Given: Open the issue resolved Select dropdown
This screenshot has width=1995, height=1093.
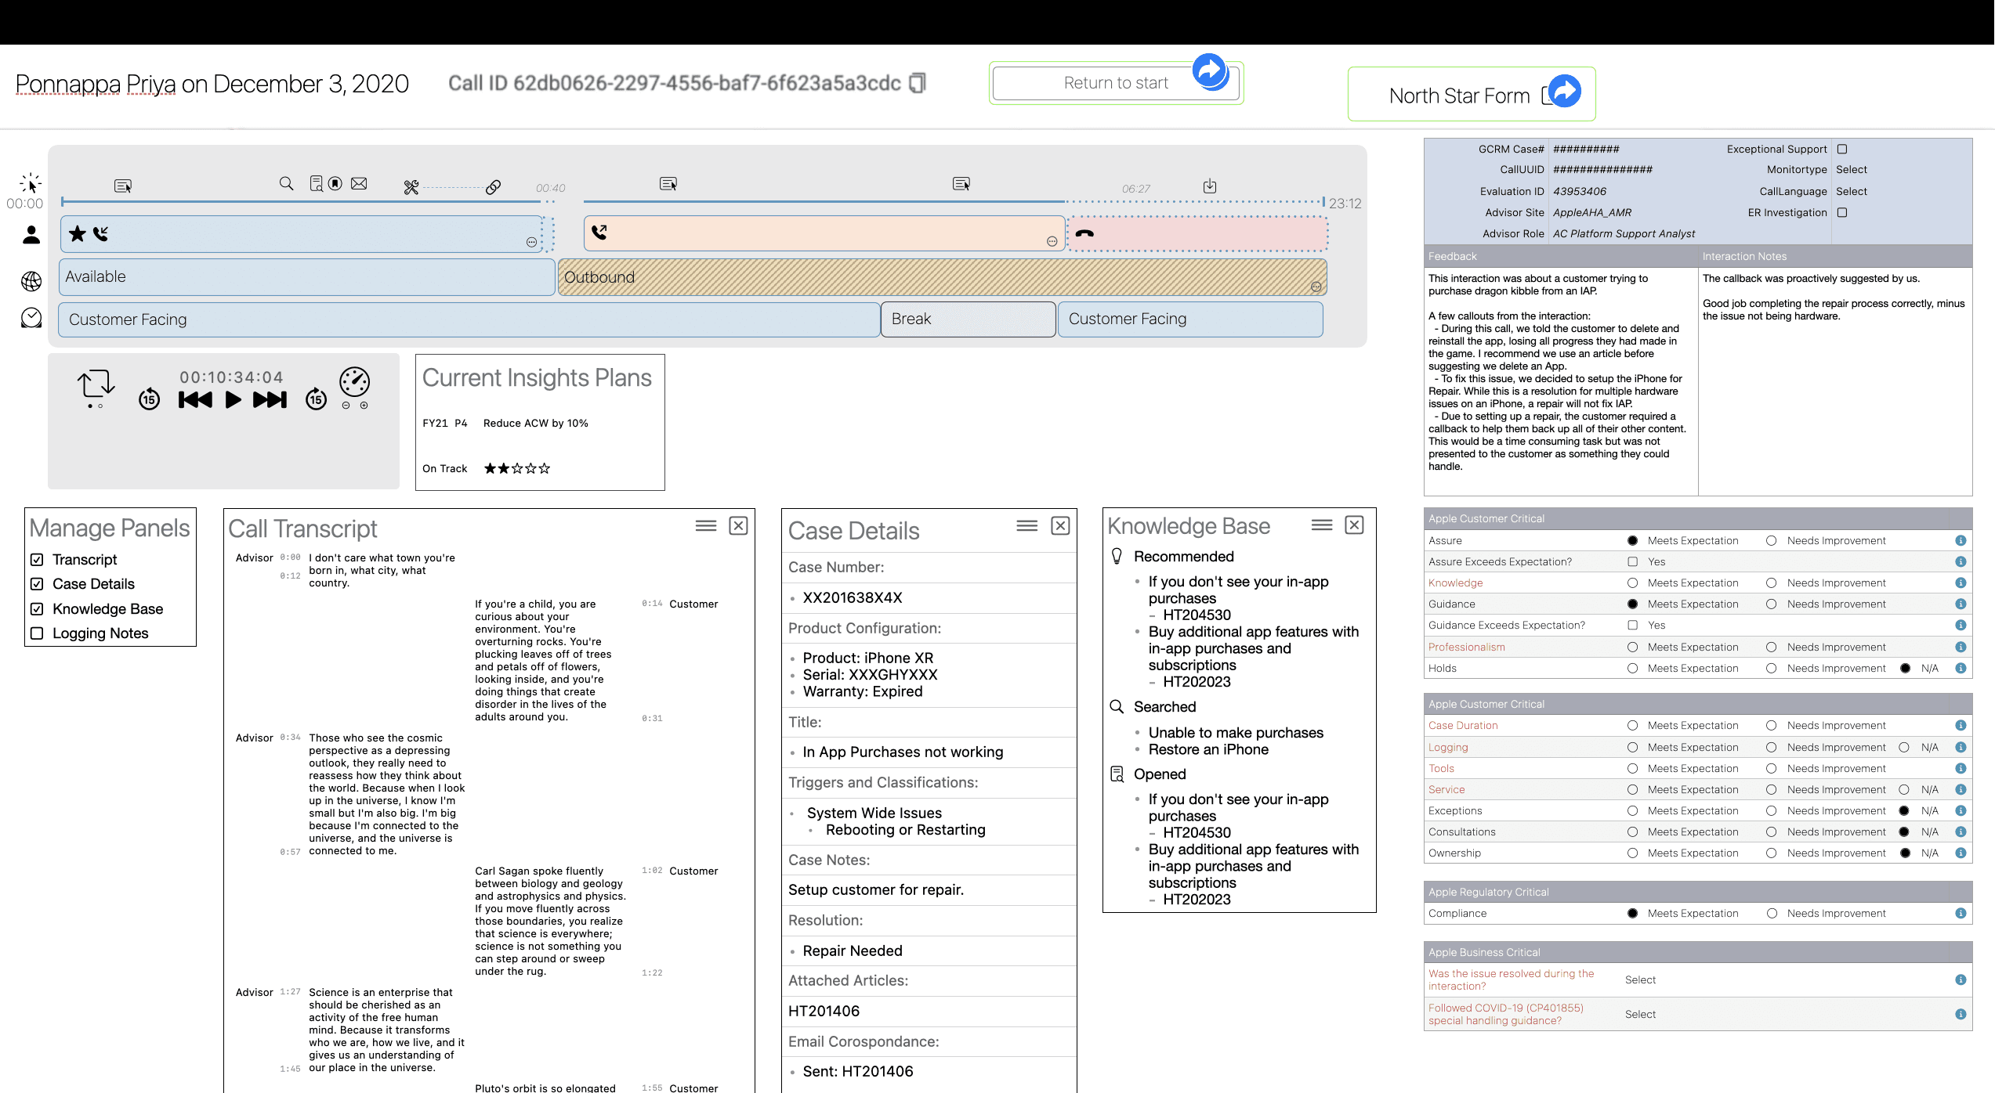Looking at the screenshot, I should tap(1640, 980).
